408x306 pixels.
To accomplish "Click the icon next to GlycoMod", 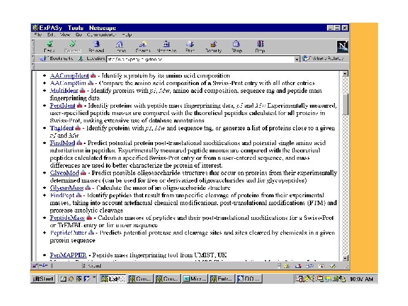I will pos(83,173).
